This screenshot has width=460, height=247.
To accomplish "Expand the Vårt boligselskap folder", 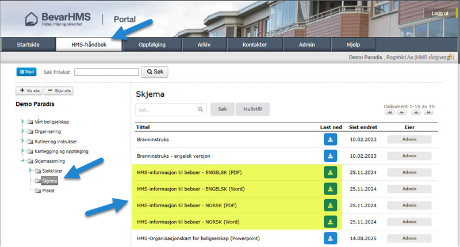I will 23,121.
